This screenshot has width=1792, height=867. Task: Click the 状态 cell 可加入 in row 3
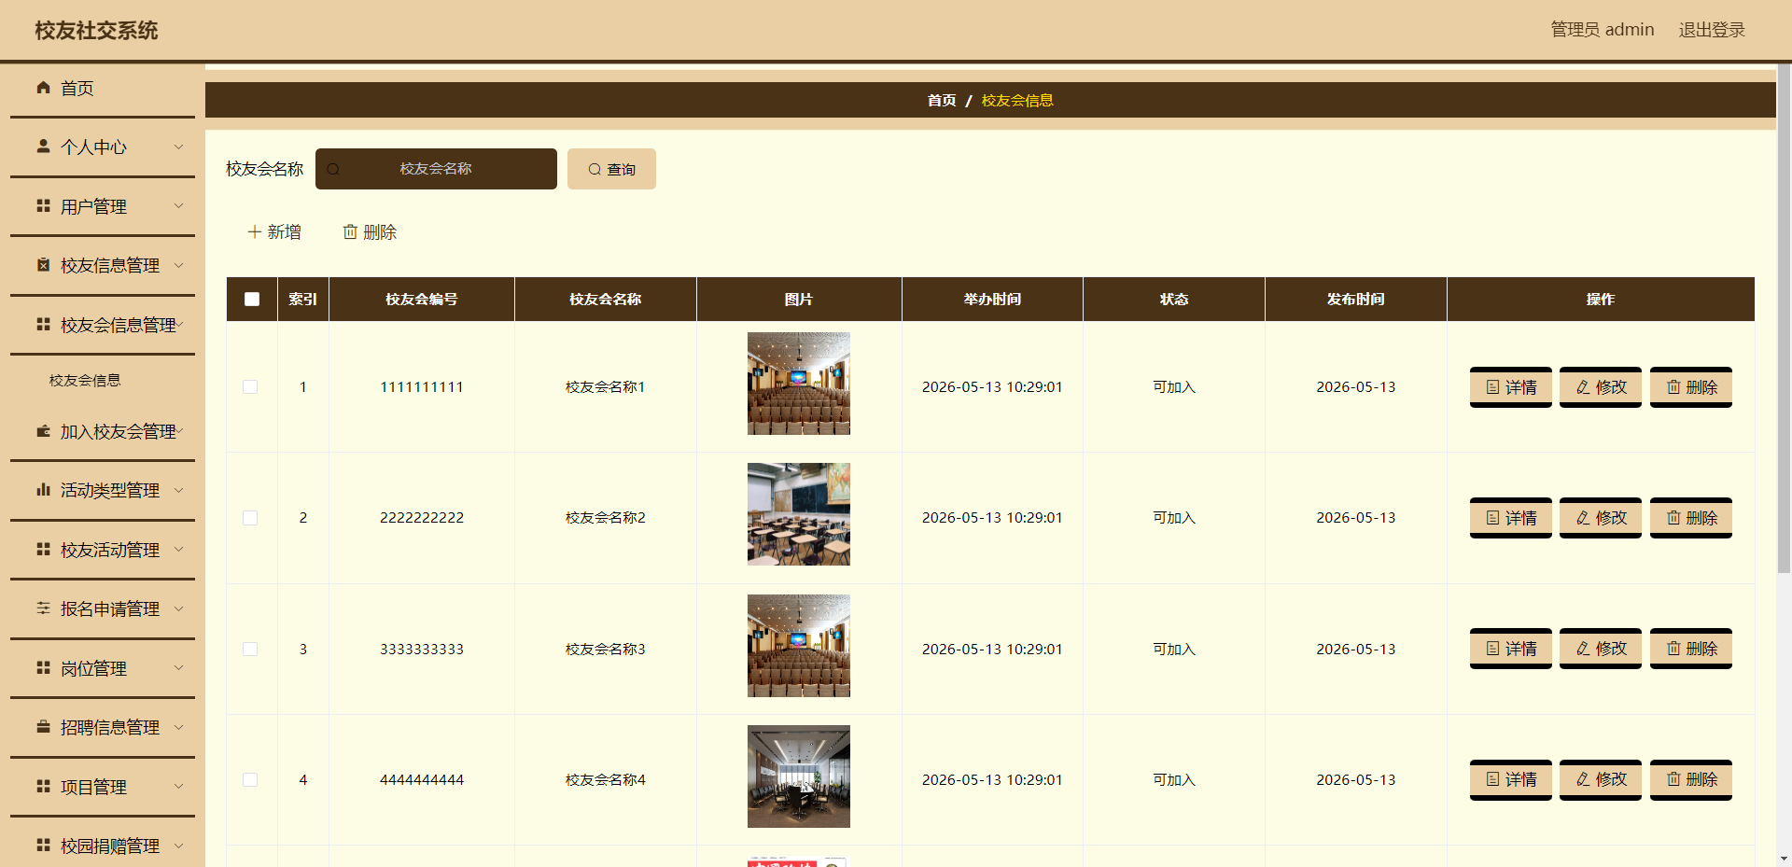pos(1174,649)
